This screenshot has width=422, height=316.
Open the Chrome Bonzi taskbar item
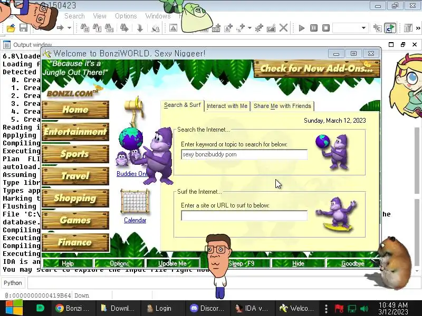(72, 308)
